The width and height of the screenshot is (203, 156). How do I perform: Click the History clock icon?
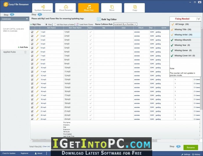(193, 155)
